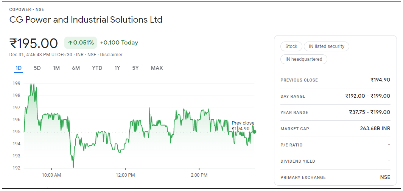Screen dimensions: 403x191
Task: Click the IN headquartered chip
Action: click(x=304, y=59)
